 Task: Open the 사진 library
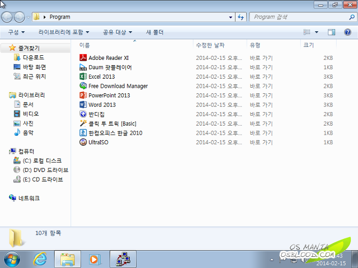pyautogui.click(x=28, y=123)
